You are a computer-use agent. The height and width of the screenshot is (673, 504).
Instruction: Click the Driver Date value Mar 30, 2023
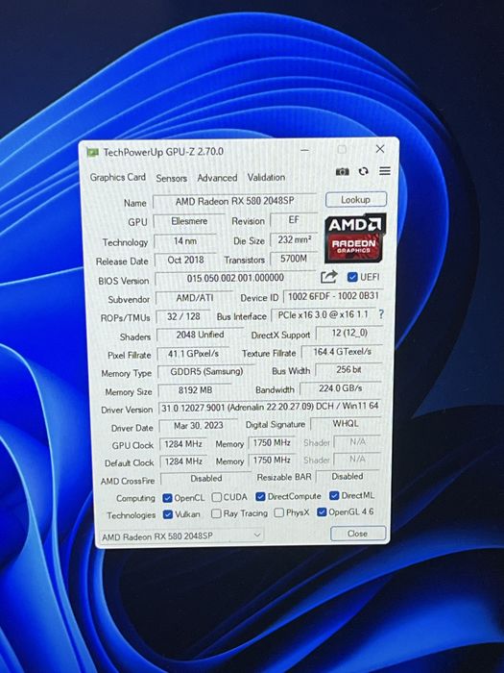click(198, 426)
